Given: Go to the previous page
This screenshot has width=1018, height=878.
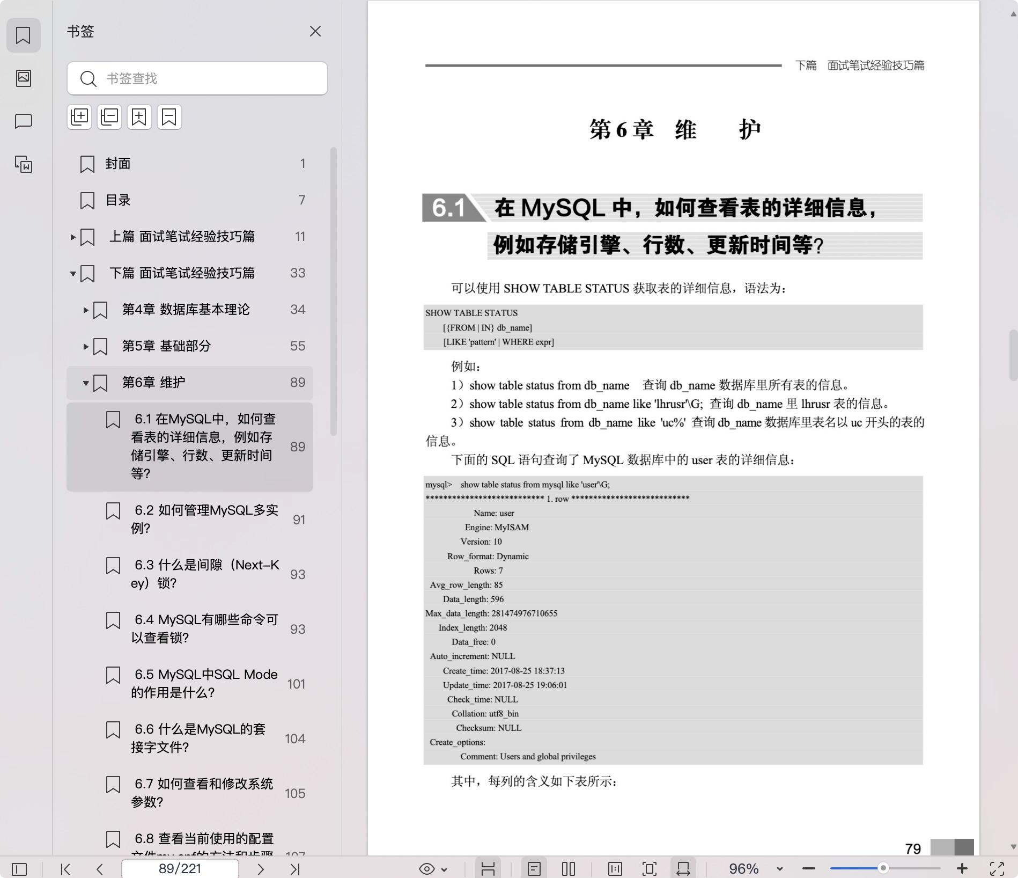Looking at the screenshot, I should click(x=100, y=868).
